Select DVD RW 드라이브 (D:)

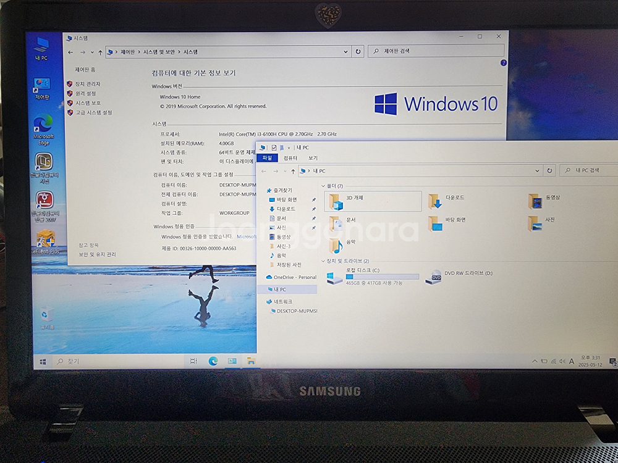pyautogui.click(x=459, y=277)
